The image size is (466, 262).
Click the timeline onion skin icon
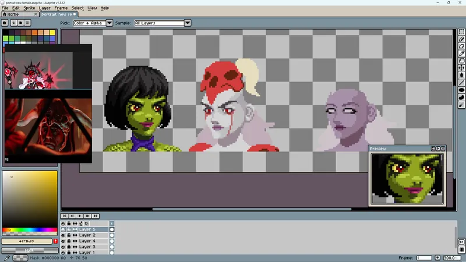[86, 224]
